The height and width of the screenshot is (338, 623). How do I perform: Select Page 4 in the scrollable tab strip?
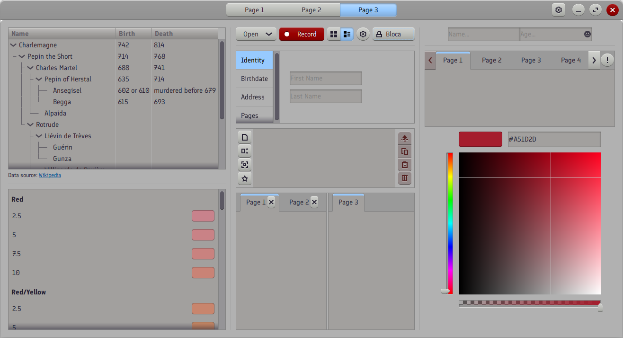pos(571,60)
